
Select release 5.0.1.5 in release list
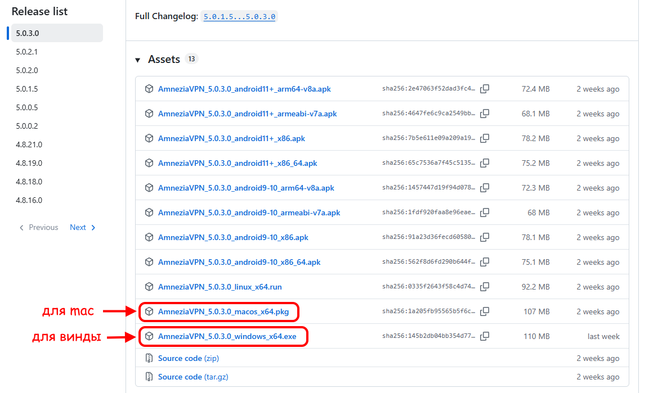pos(27,89)
